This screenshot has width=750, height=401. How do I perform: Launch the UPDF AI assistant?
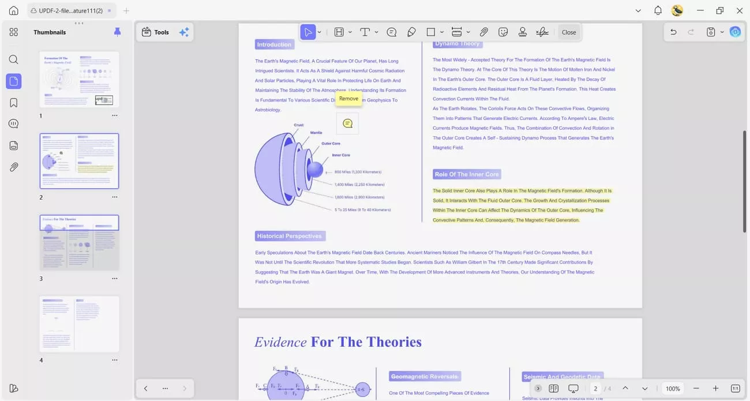[735, 32]
